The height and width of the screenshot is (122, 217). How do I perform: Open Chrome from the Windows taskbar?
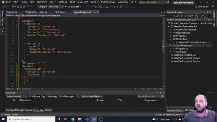pyautogui.click(x=73, y=119)
